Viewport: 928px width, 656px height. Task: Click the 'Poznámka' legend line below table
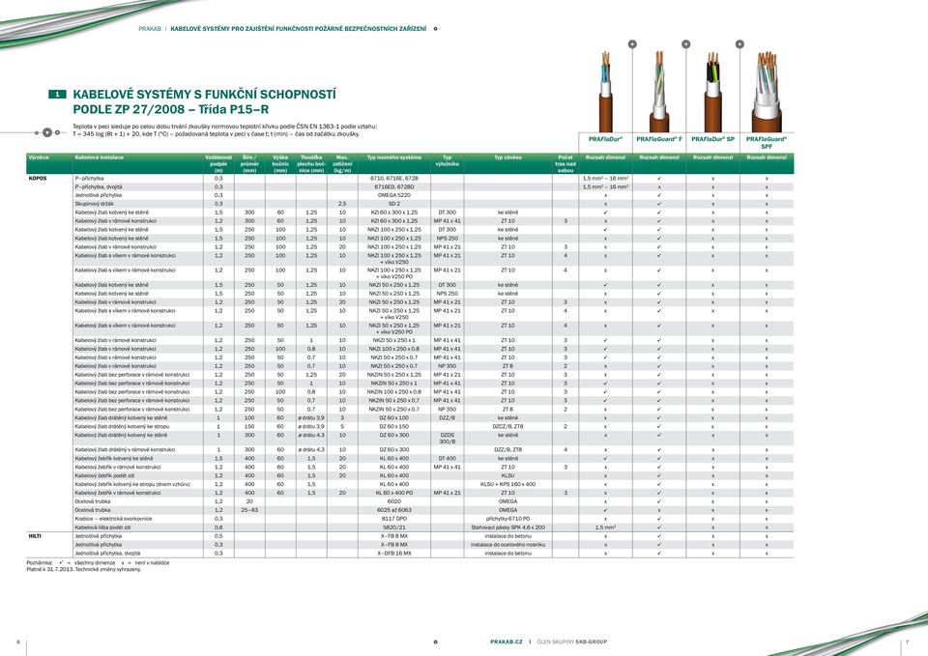pyautogui.click(x=99, y=562)
